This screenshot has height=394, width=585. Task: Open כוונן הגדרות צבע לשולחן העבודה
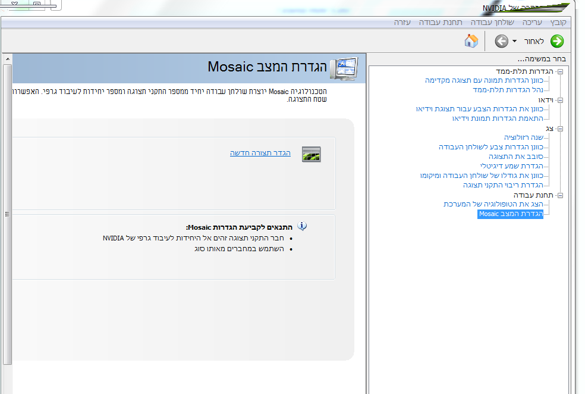point(491,147)
